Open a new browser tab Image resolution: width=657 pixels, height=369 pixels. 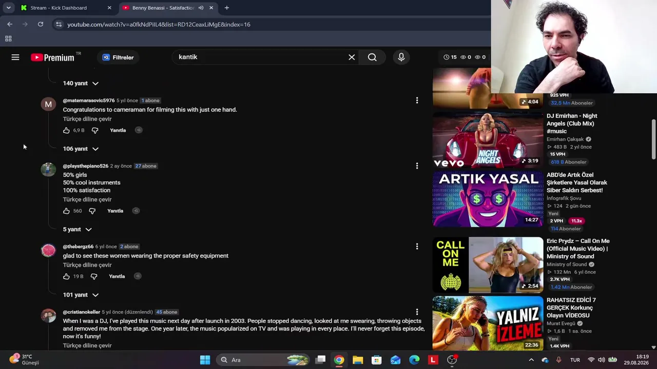tap(227, 8)
